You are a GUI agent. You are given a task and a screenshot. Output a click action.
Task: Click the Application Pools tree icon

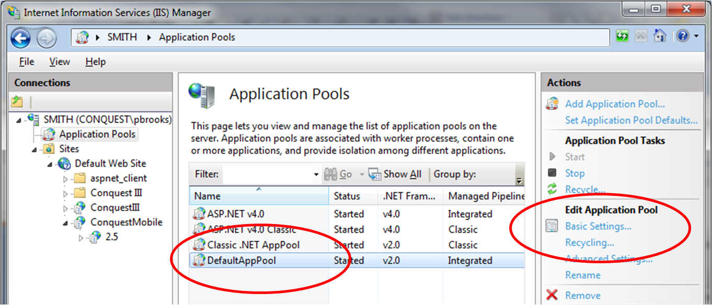[49, 134]
